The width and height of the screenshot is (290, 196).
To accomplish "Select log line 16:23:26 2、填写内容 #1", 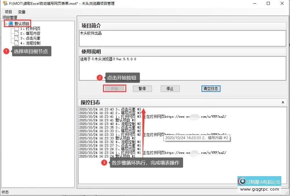I will (110, 149).
